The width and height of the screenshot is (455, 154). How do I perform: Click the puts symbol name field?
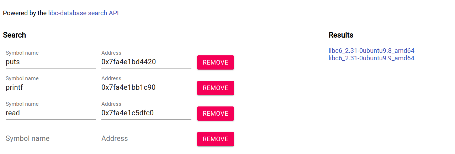51,62
